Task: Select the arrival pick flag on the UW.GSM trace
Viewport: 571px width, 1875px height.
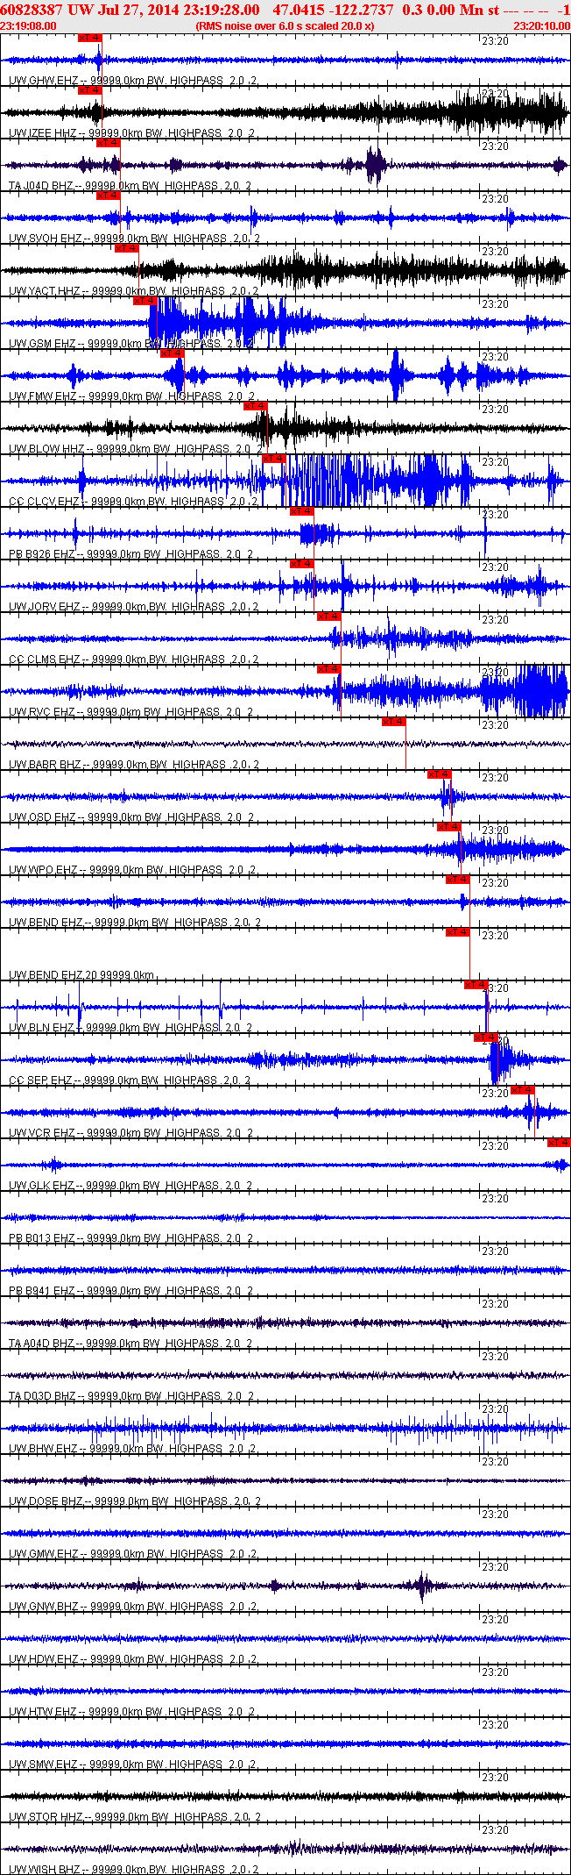Action: coord(145,301)
